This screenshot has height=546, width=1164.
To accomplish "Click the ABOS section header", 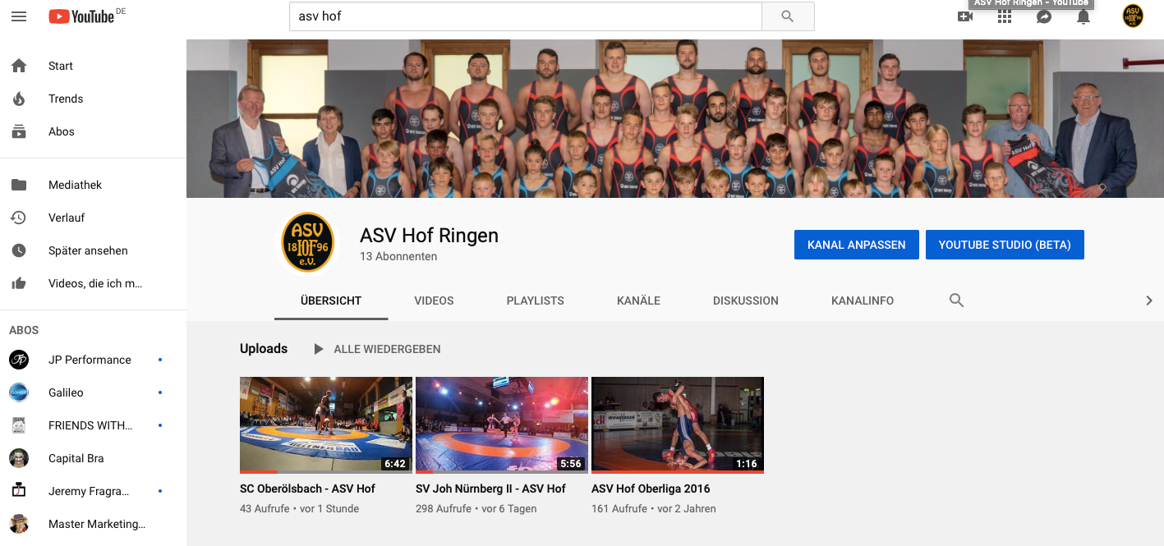I will coord(24,330).
